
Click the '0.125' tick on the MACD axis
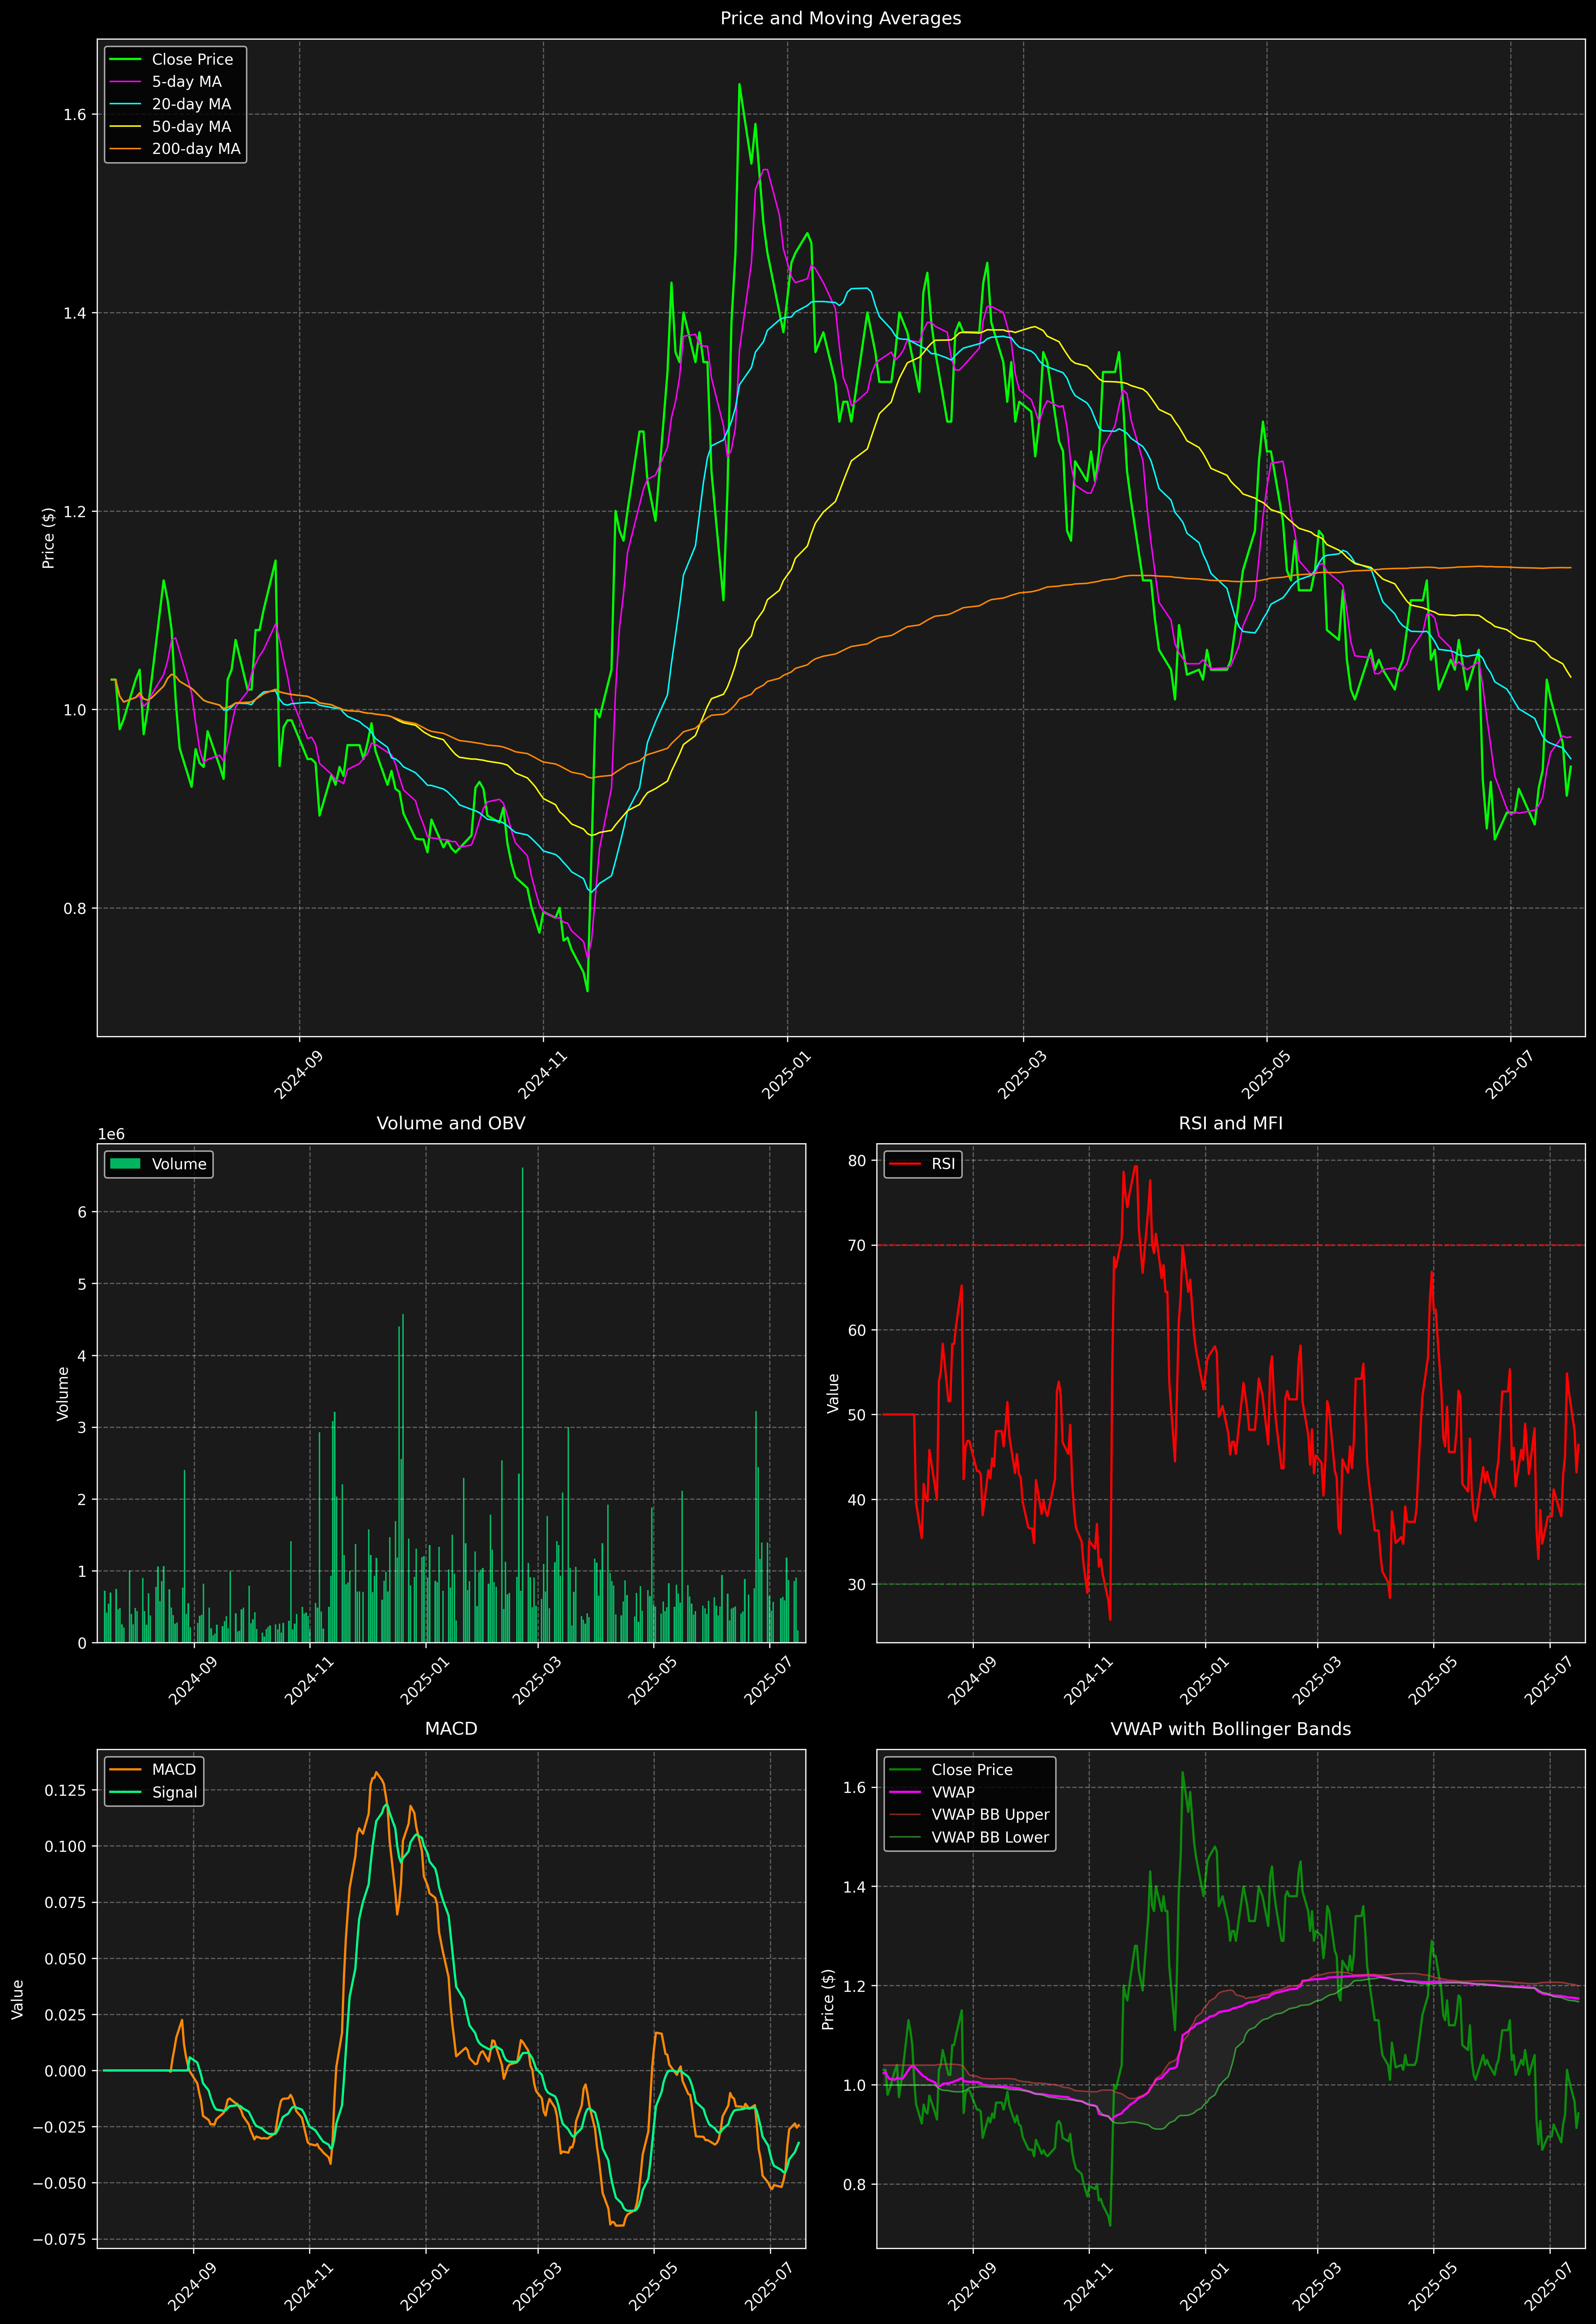[x=66, y=1791]
